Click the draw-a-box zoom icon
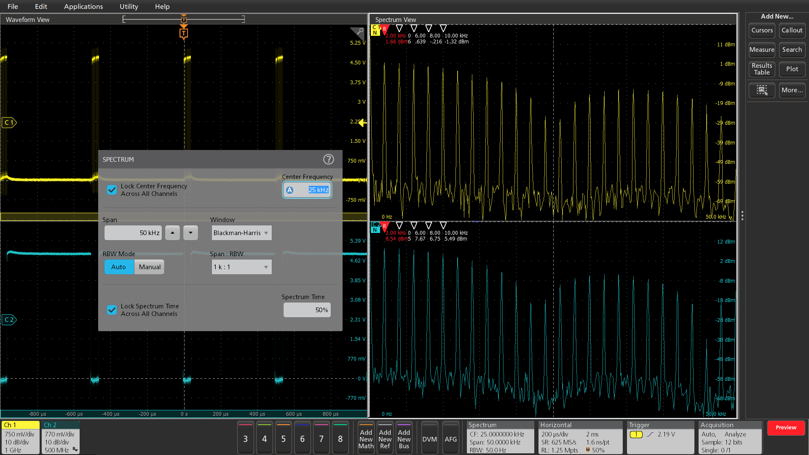The height and width of the screenshot is (455, 809). tap(762, 90)
